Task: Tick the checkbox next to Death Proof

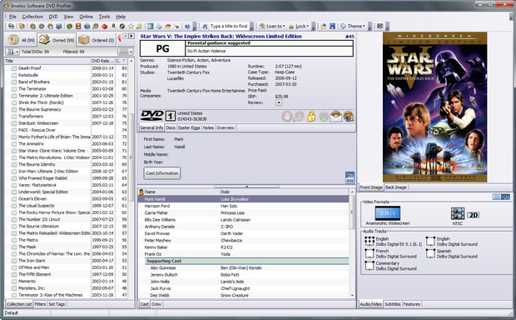Action: click(14, 68)
